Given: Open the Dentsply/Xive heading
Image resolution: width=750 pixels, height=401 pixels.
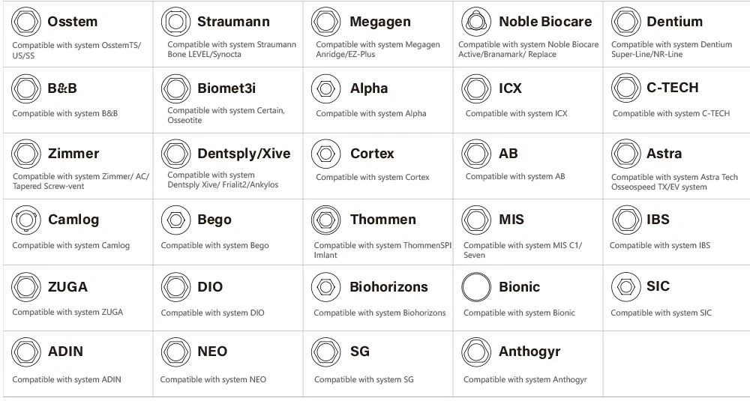Looking at the screenshot, I should 244,154.
